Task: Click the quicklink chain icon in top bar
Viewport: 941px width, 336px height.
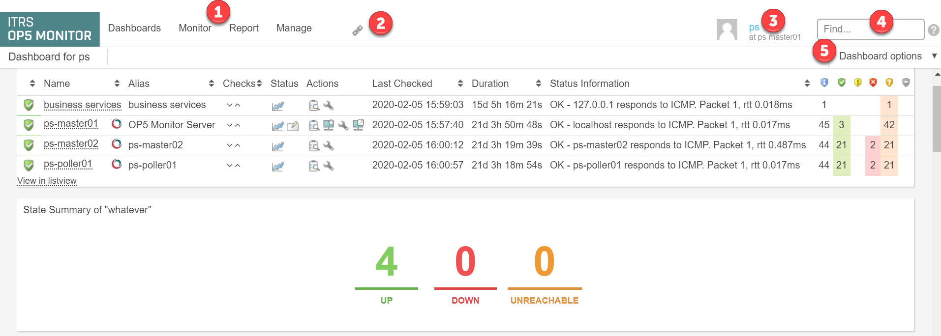Action: [358, 30]
